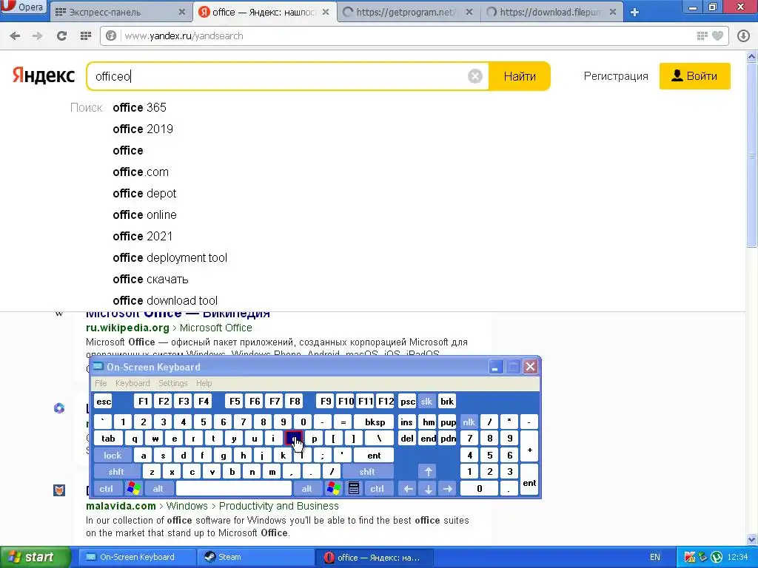Select suggestion 'office online'

144,215
